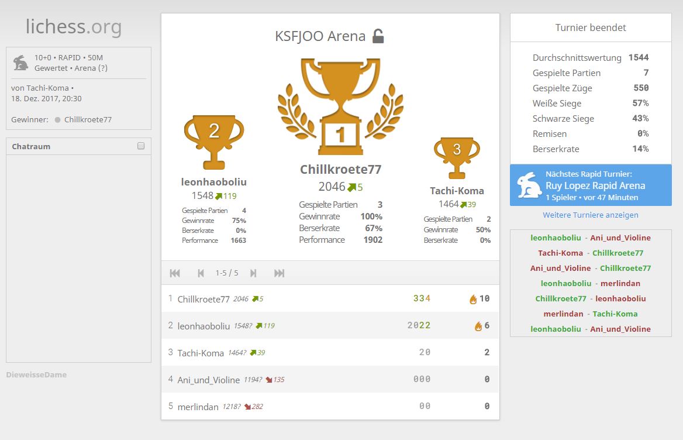Viewport: 683px width, 440px height.
Task: Click the Chatraum panel header
Action: click(78, 146)
